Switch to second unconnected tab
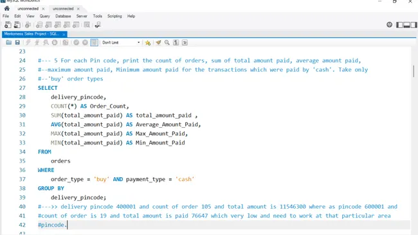 click(x=63, y=9)
